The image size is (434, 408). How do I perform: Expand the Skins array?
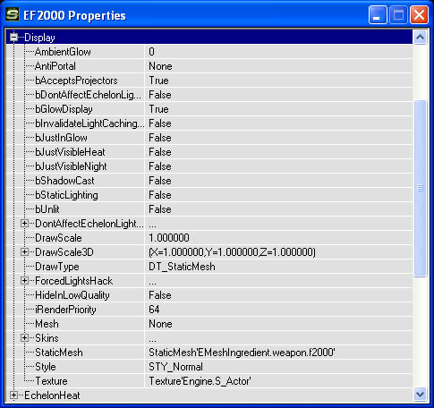pos(24,338)
